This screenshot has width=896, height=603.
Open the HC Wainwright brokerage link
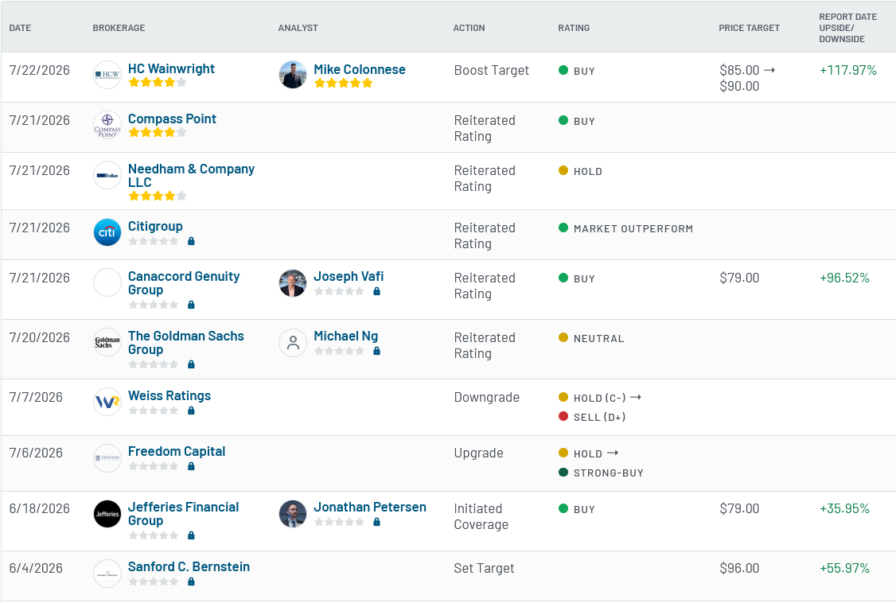tap(171, 68)
